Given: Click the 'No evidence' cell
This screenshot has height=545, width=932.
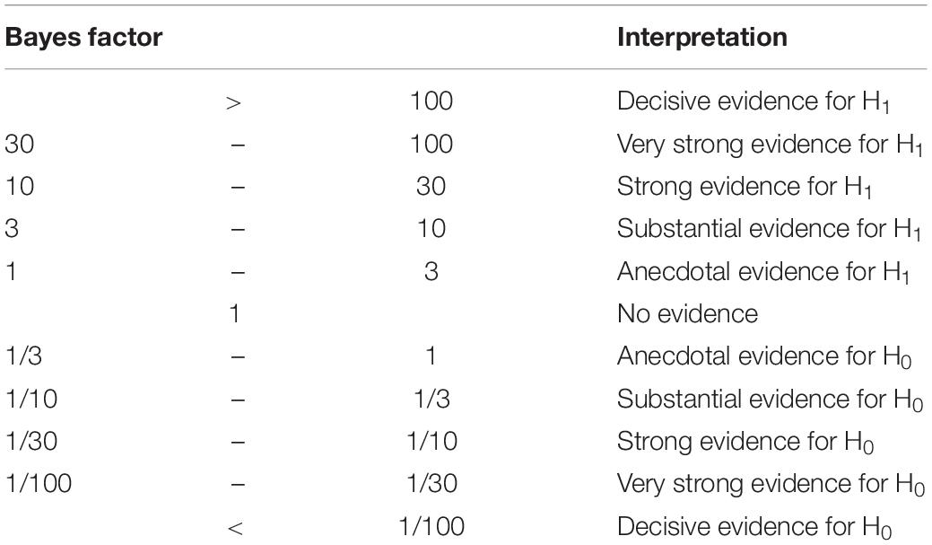Looking at the screenshot, I should click(x=688, y=313).
